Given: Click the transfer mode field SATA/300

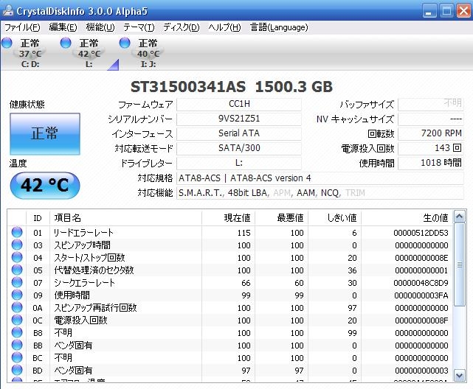Looking at the screenshot, I should [x=239, y=148].
